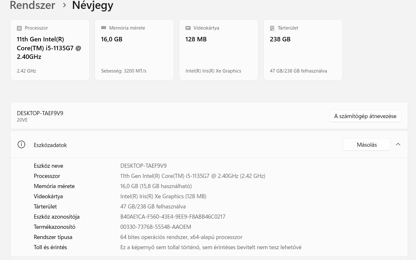Open the Processzor info card
The image size is (416, 260).
point(50,50)
